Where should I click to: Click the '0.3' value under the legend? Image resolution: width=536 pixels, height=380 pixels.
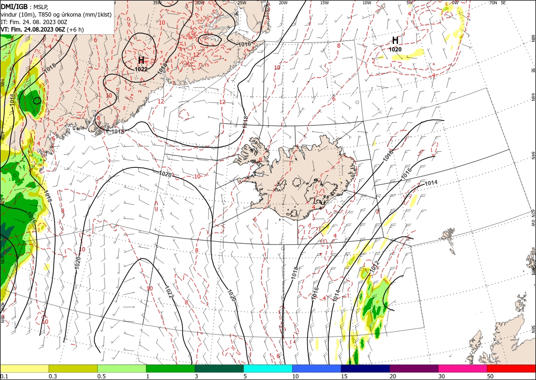(53, 376)
